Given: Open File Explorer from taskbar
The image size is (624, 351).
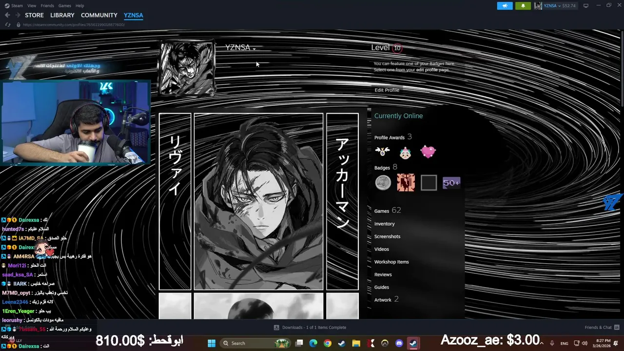Looking at the screenshot, I should coord(356,343).
